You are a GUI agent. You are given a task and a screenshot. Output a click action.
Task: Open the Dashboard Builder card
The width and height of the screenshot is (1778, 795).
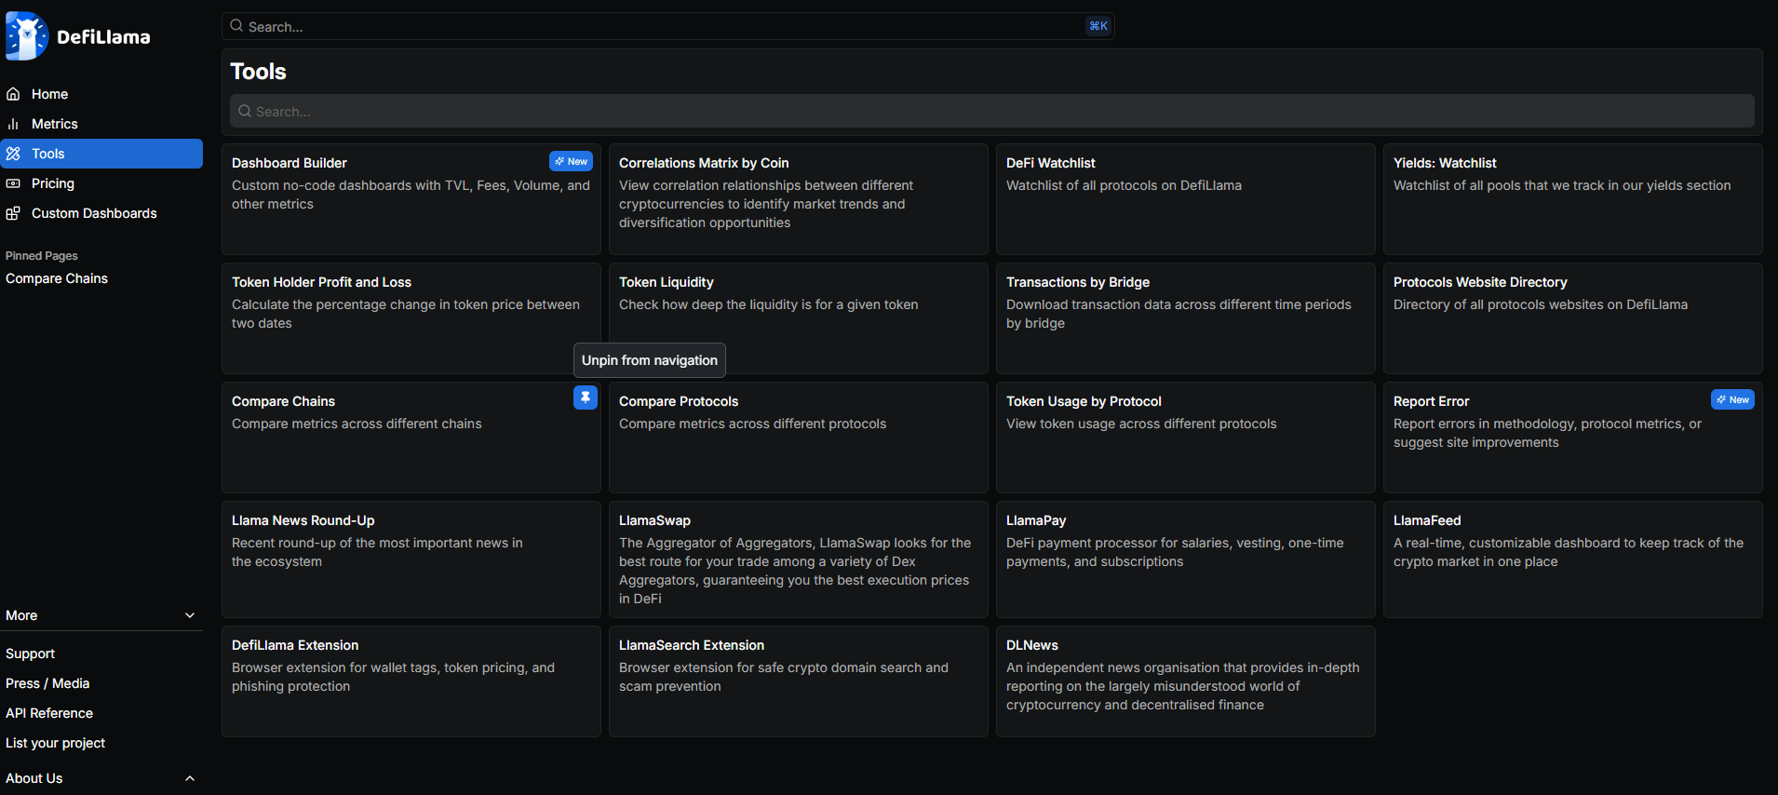(411, 199)
